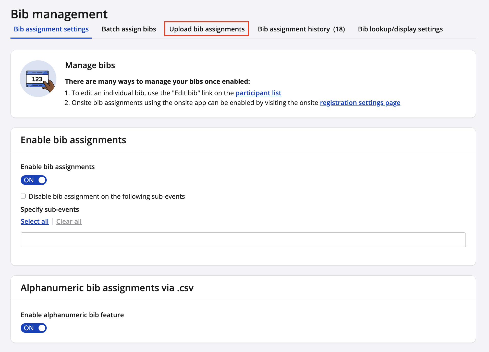Click Select all sub-events link
This screenshot has height=352, width=489.
coord(35,221)
